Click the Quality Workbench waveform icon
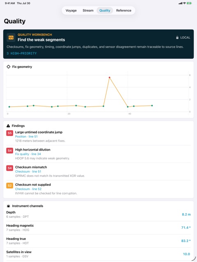The height and width of the screenshot is (262, 197). [11, 37]
